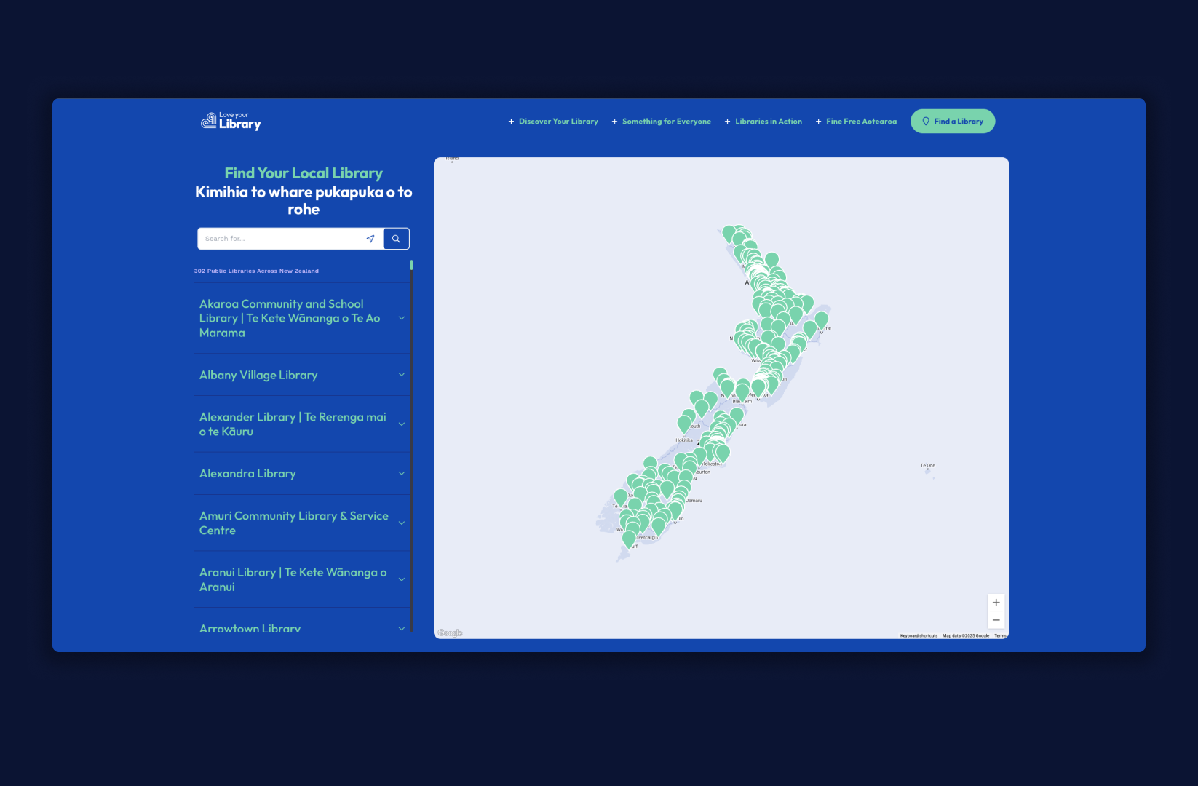This screenshot has width=1198, height=786.
Task: Expand the Akaroa Community and School Library chevron
Action: [402, 318]
